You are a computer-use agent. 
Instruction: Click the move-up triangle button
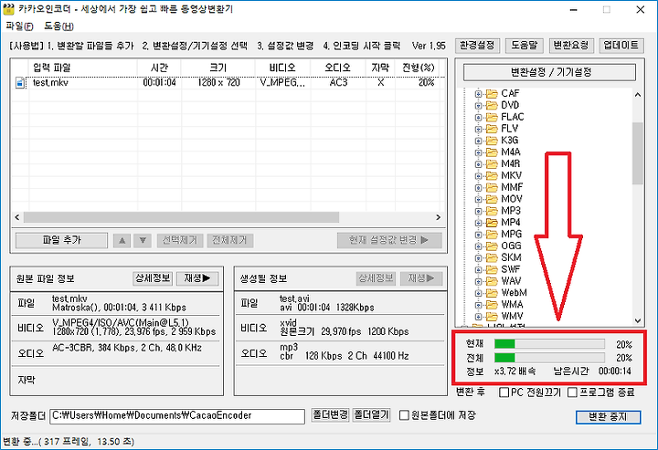(x=122, y=240)
